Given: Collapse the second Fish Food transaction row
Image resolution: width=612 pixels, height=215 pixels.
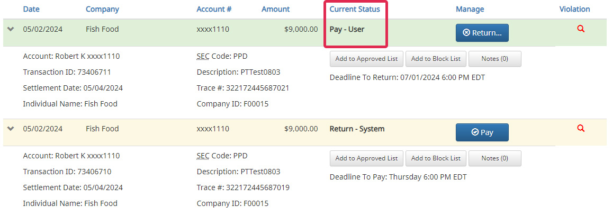Looking at the screenshot, I should click(11, 129).
